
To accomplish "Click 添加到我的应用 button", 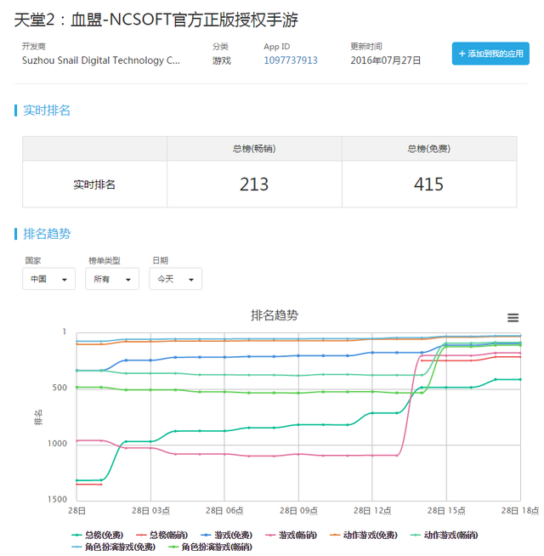I will click(490, 54).
